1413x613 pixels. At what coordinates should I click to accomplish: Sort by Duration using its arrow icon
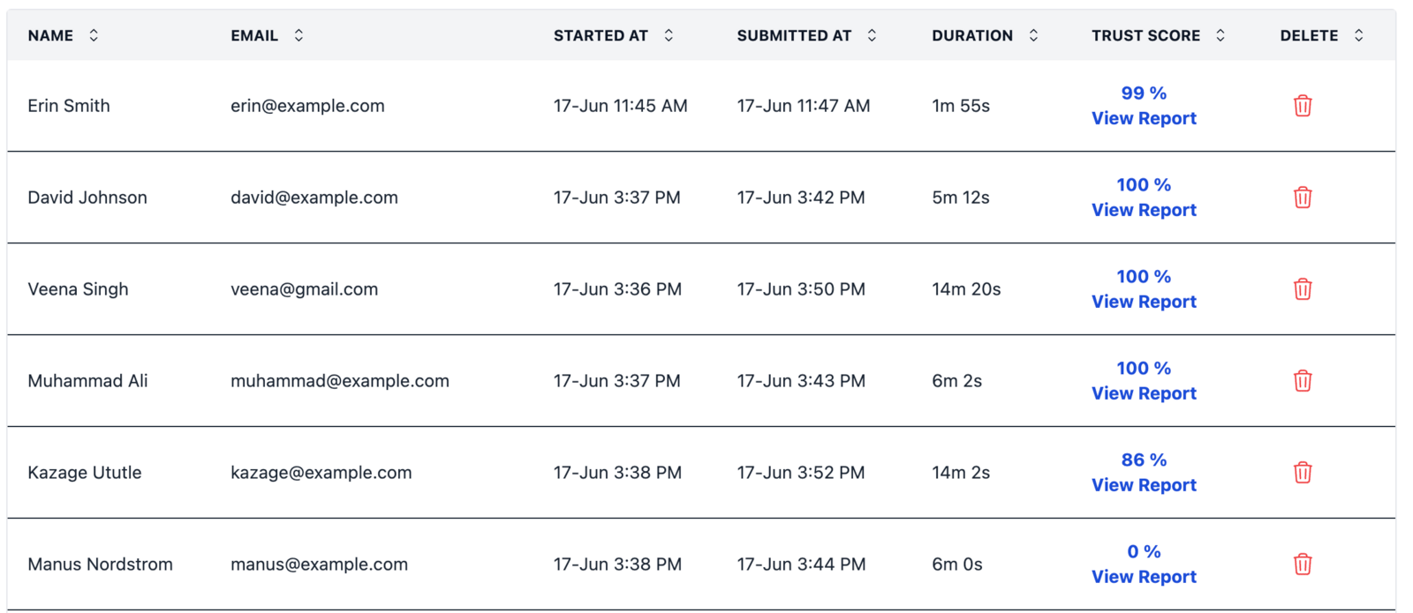click(1033, 35)
